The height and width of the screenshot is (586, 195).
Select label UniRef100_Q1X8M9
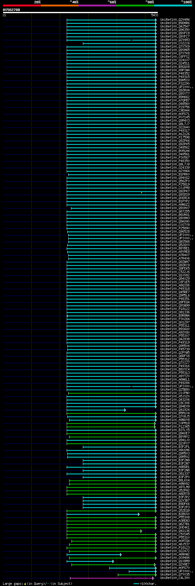click(x=175, y=561)
